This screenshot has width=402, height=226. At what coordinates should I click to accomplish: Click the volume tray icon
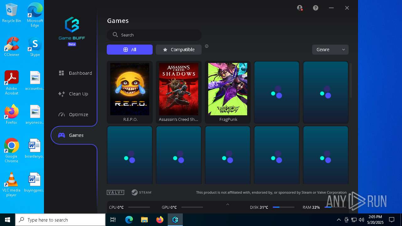pyautogui.click(x=361, y=220)
